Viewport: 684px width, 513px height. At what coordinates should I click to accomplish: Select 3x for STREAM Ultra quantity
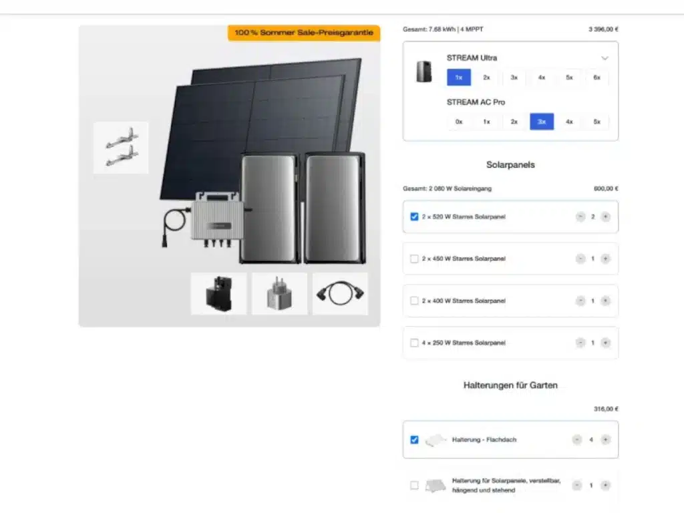click(x=514, y=77)
